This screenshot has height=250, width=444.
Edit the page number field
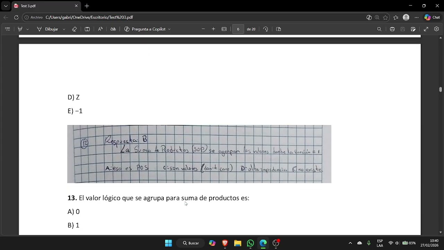(x=238, y=29)
